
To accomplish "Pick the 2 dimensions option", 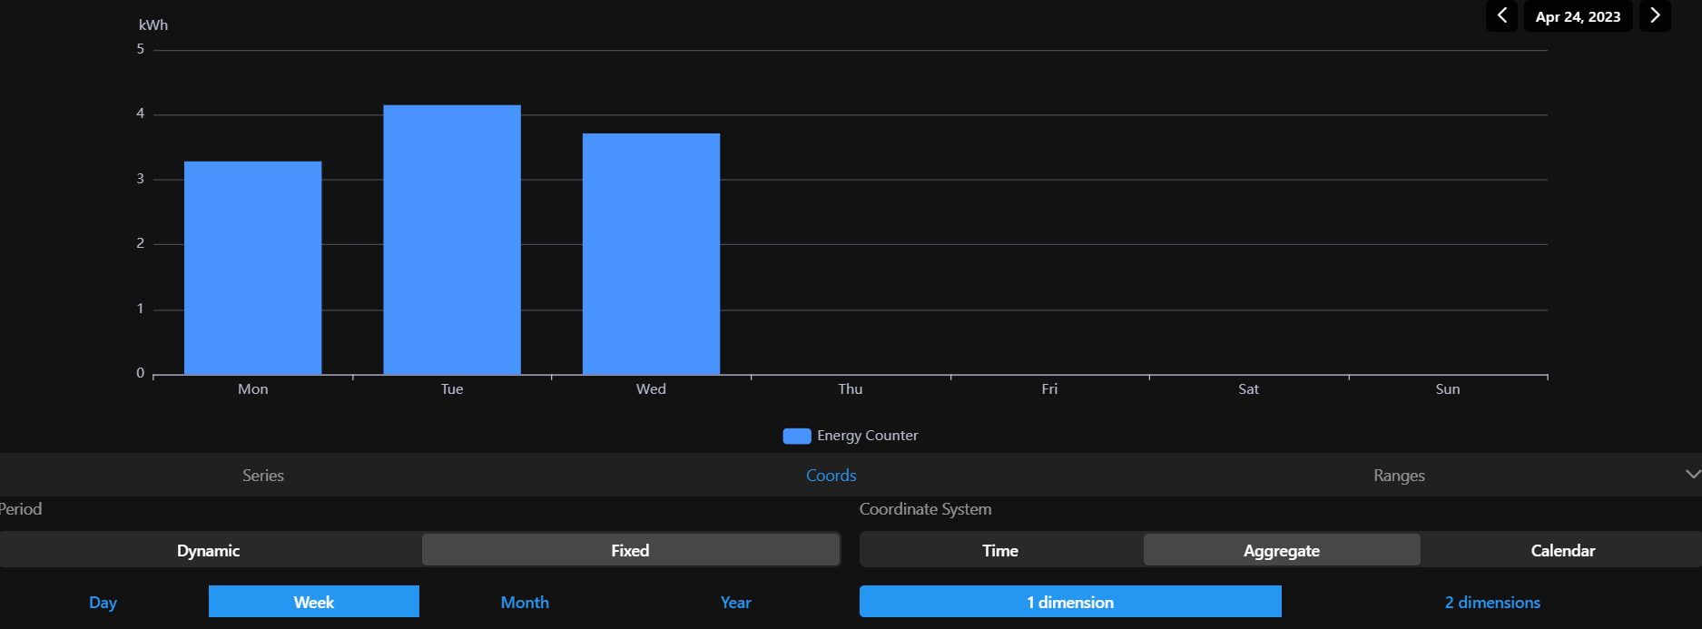I will (x=1492, y=602).
